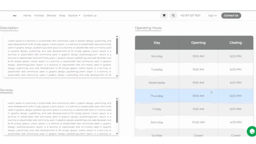This screenshot has width=256, height=144.
Task: Click the Services text scrollbar thumb
Action: (117, 112)
